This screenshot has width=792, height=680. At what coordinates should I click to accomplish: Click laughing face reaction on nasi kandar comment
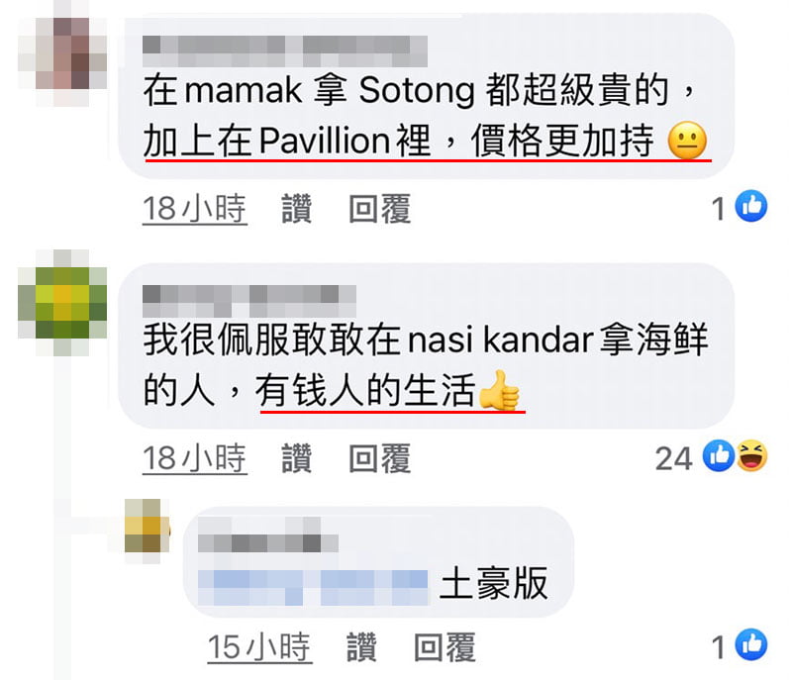click(x=752, y=455)
